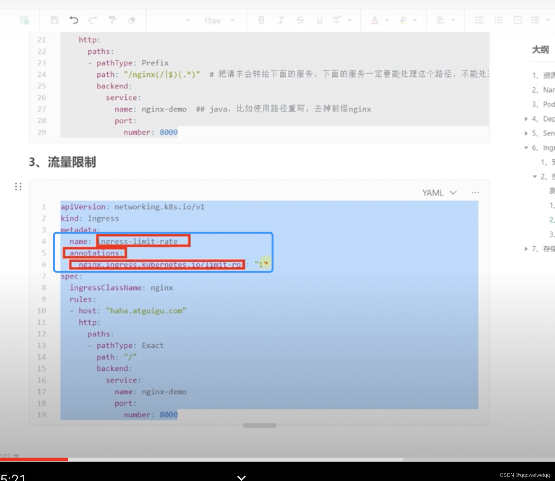Toggle underline formatting
The width and height of the screenshot is (555, 481).
pyautogui.click(x=319, y=20)
